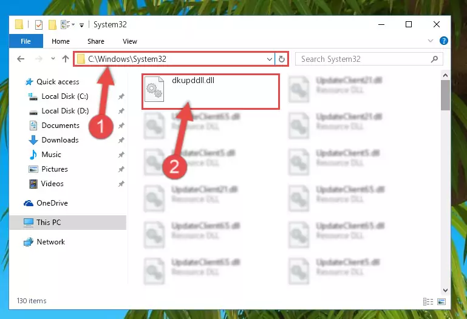Click pin icon next to Videos
This screenshot has width=467, height=319.
tap(121, 184)
